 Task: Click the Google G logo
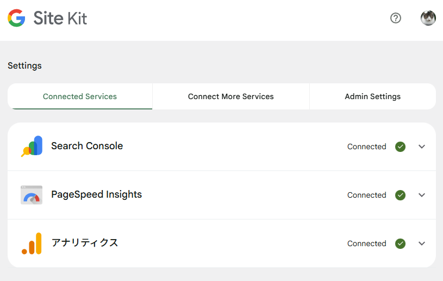16,18
